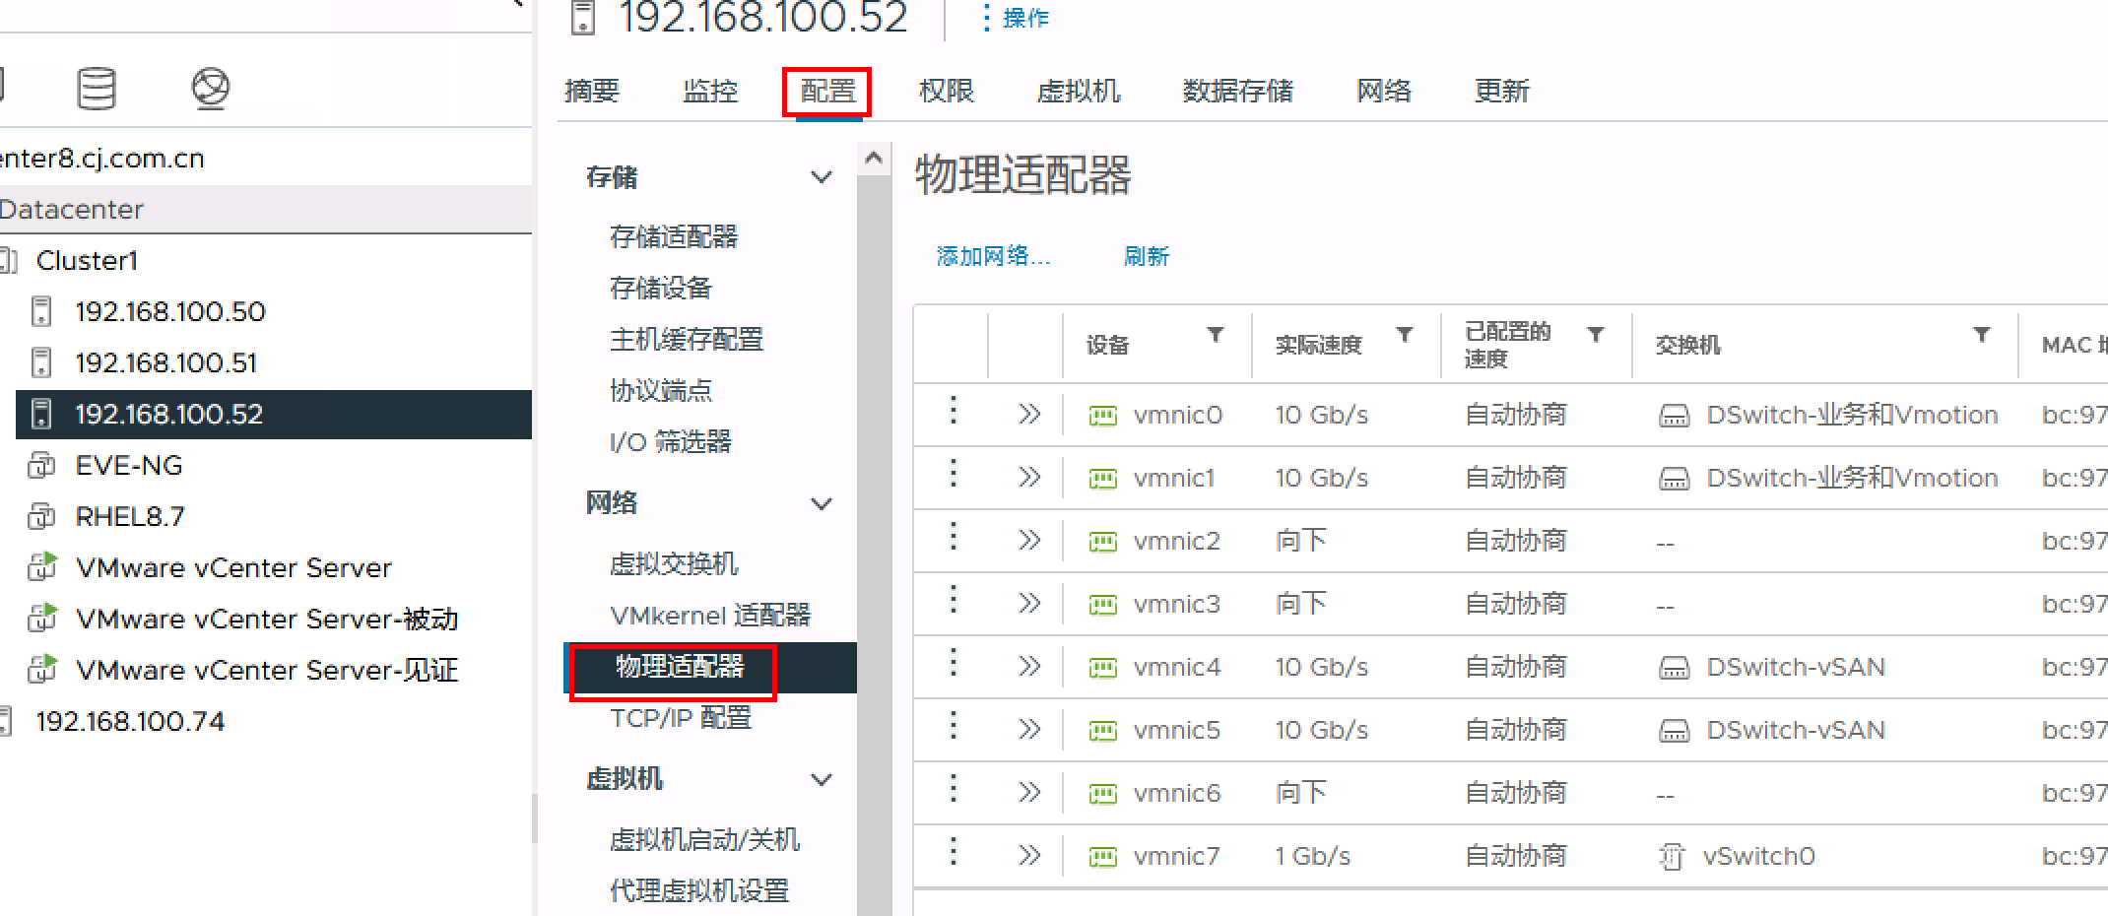Viewport: 2108px width, 916px height.
Task: Open I/O 筛选器 settings
Action: [x=671, y=441]
